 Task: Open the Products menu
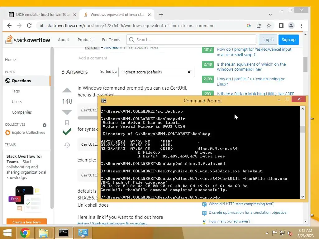point(85,40)
